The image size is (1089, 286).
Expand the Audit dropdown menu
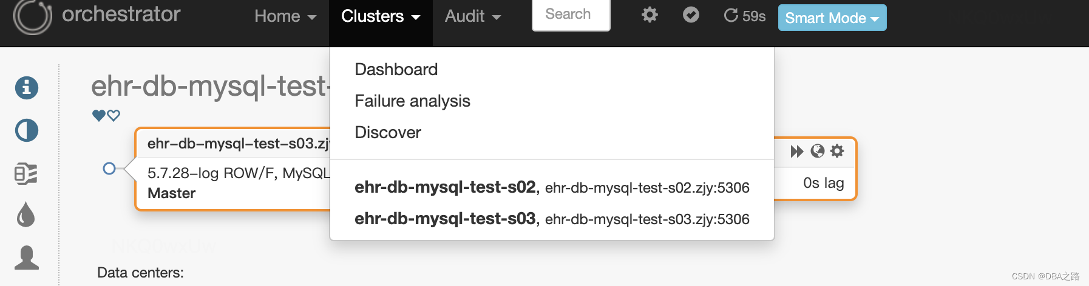point(473,16)
